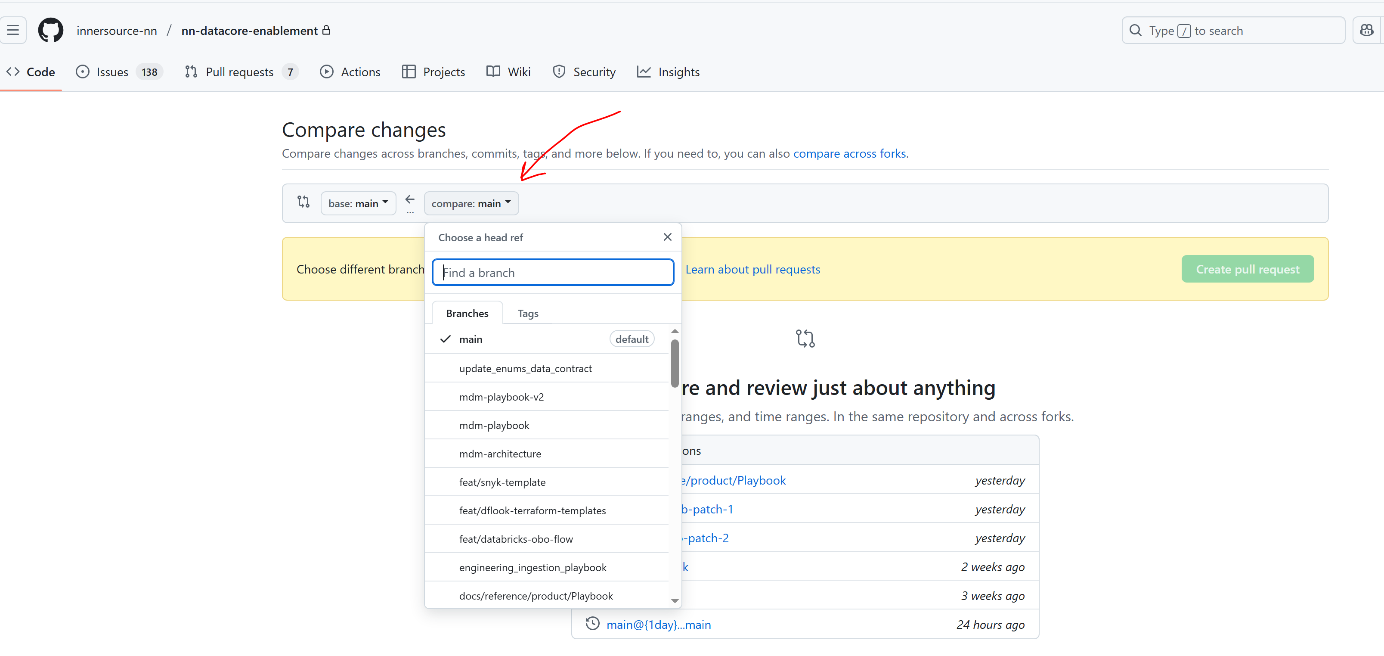Viewport: 1384px width, 656px height.
Task: Open the partially hidden /product/Playbook comparison link
Action: pyautogui.click(x=734, y=480)
